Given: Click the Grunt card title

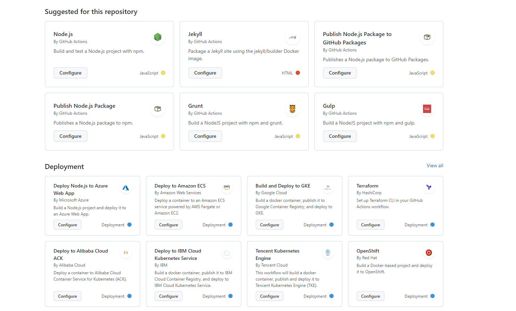Looking at the screenshot, I should (x=195, y=106).
